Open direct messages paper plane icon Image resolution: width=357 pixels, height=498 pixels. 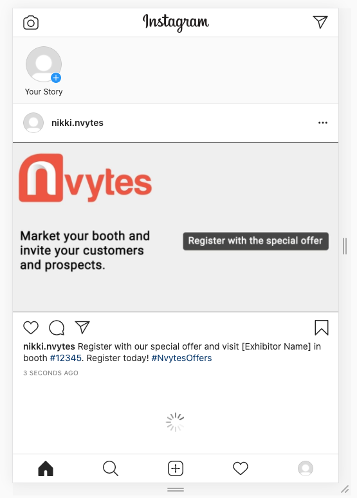pos(320,22)
